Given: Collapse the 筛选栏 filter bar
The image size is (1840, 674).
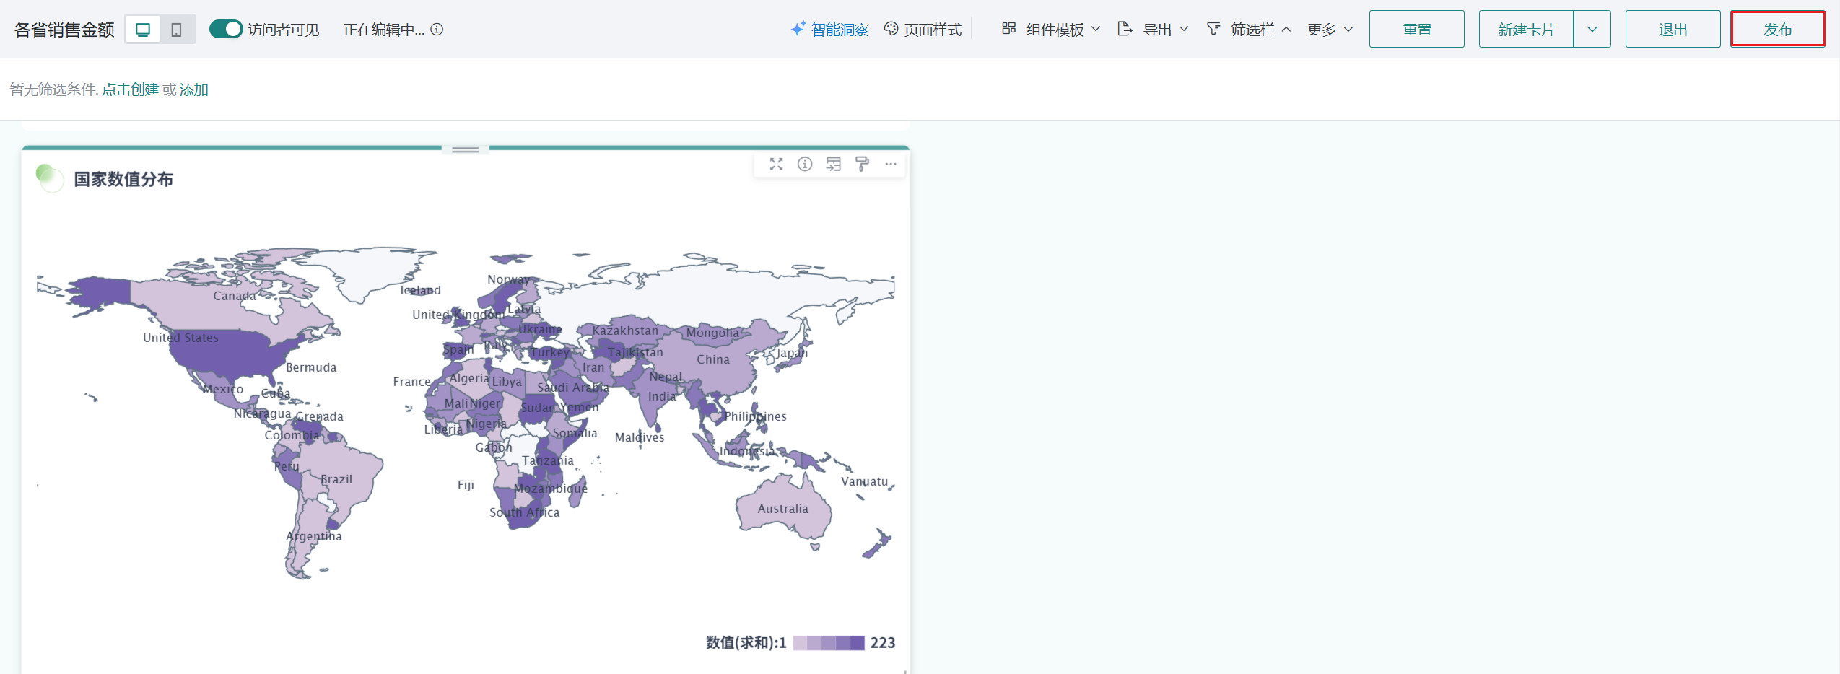Looking at the screenshot, I should tap(1249, 30).
